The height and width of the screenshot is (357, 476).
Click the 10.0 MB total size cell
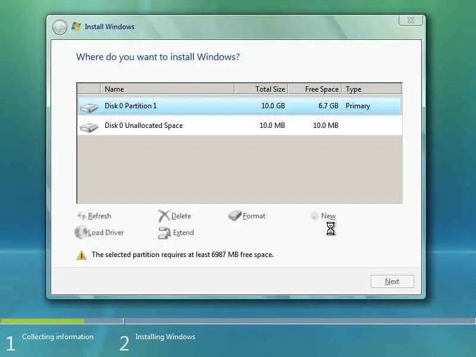pos(272,126)
